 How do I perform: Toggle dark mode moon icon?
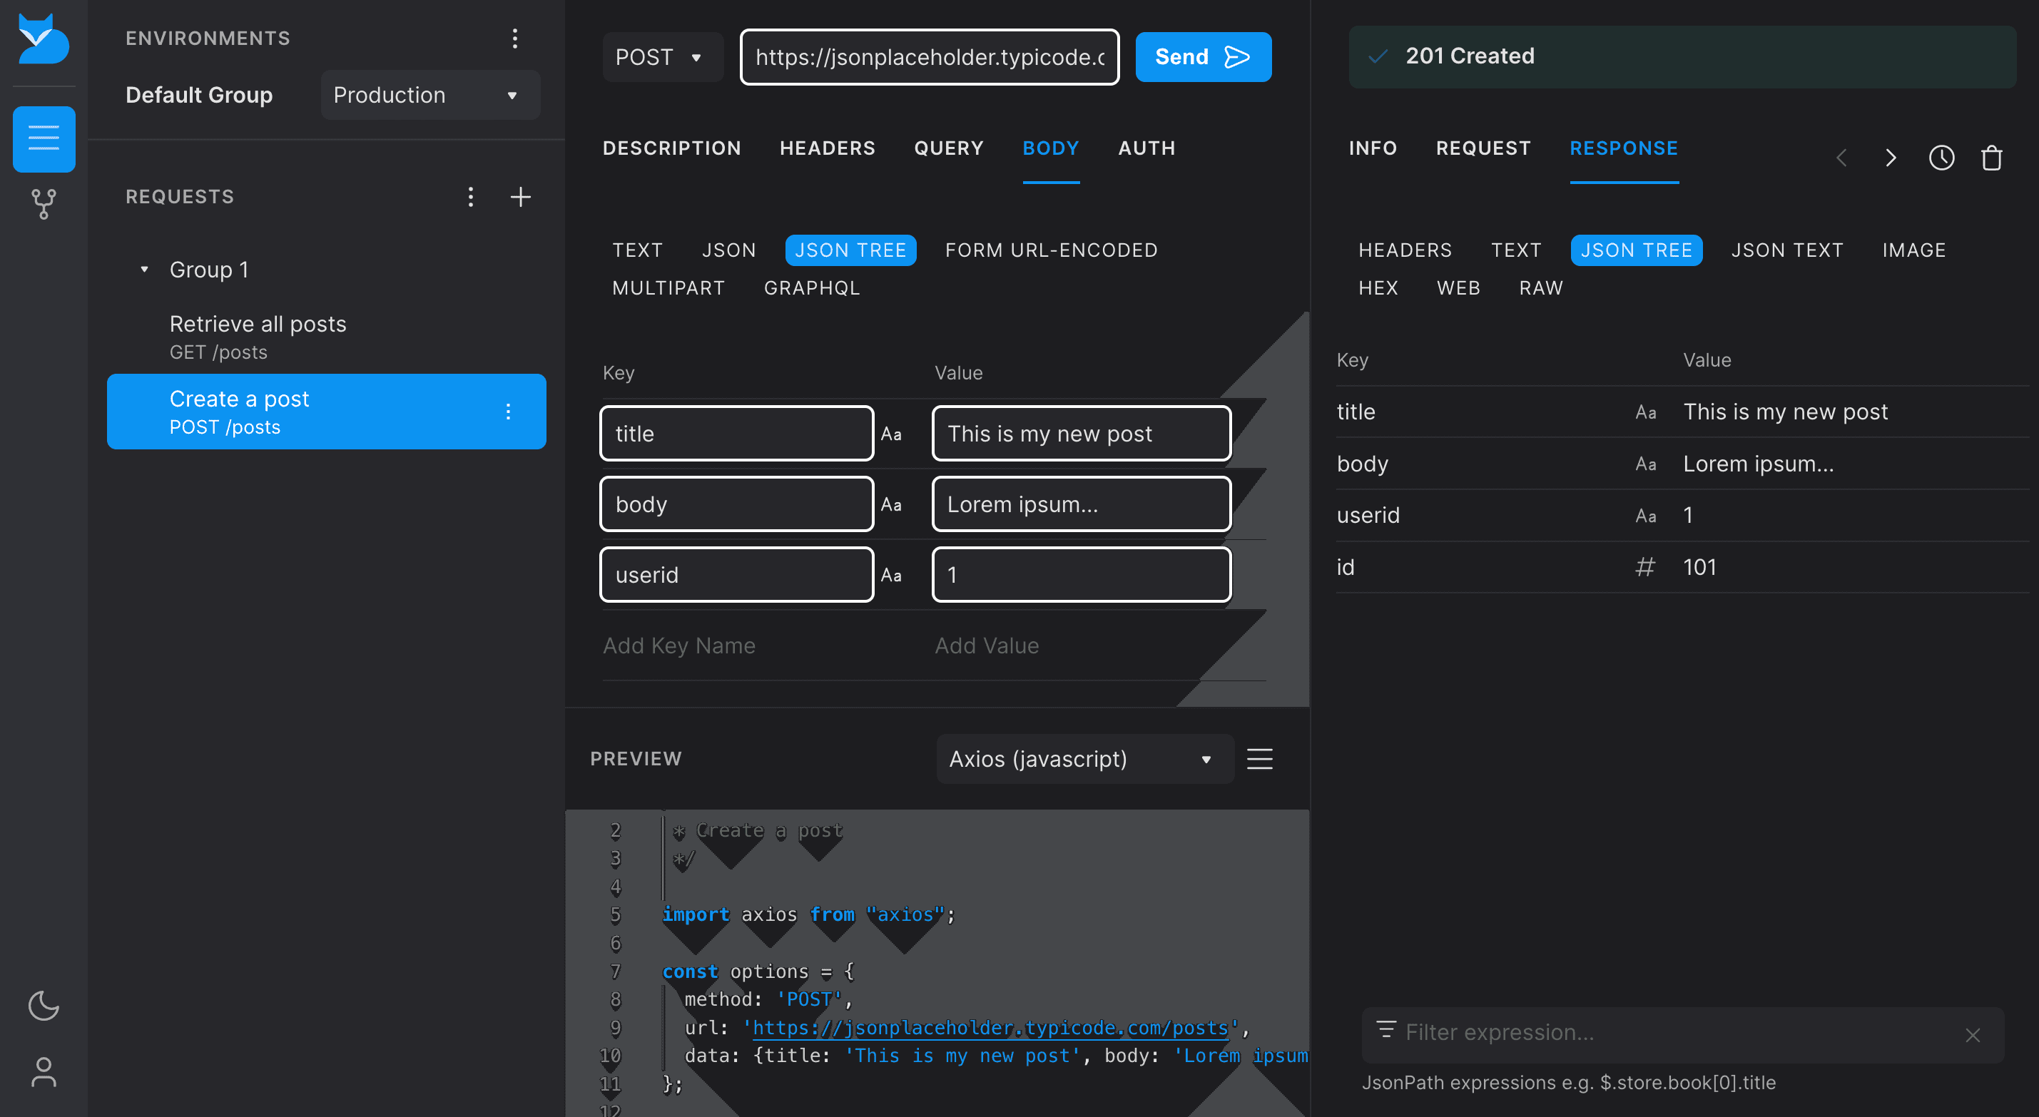[x=44, y=1006]
